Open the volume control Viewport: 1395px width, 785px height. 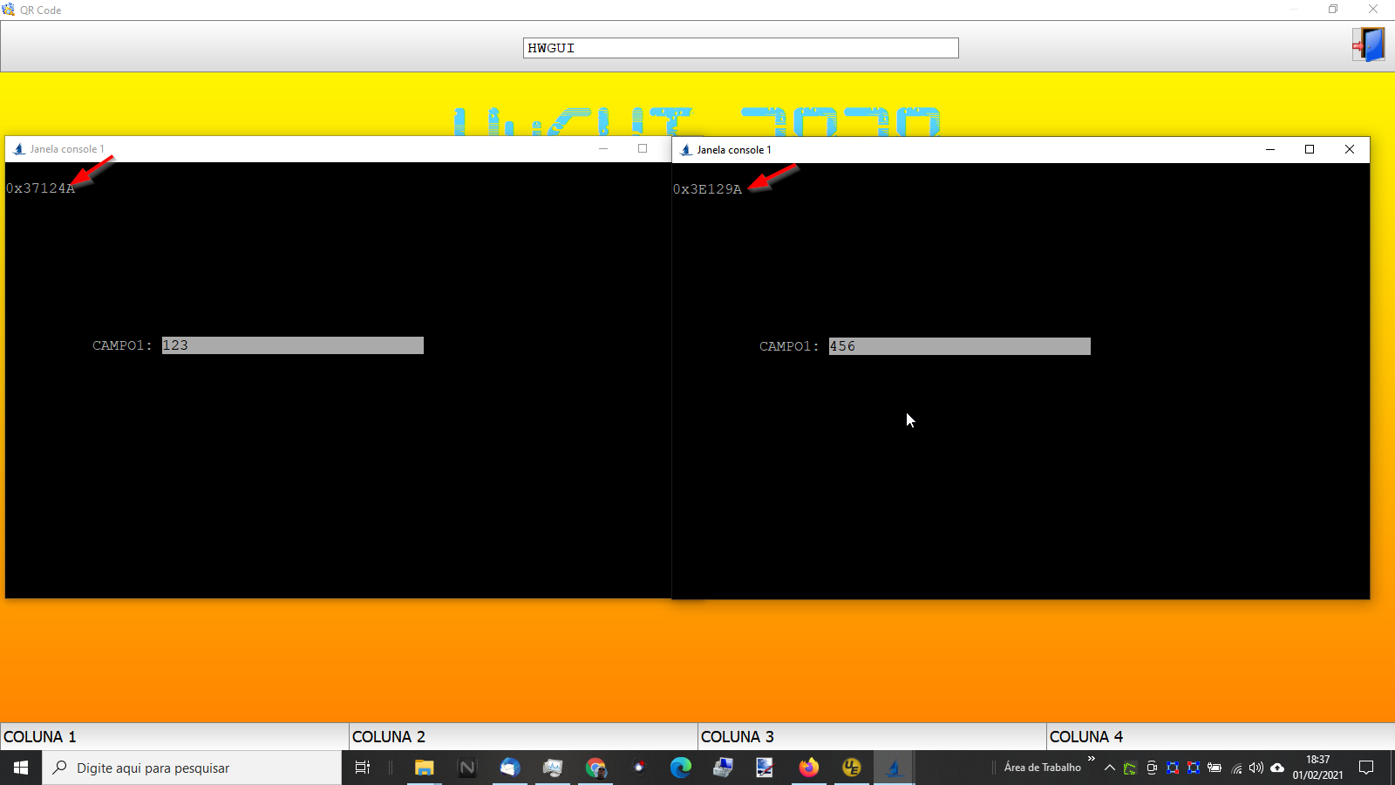tap(1256, 768)
